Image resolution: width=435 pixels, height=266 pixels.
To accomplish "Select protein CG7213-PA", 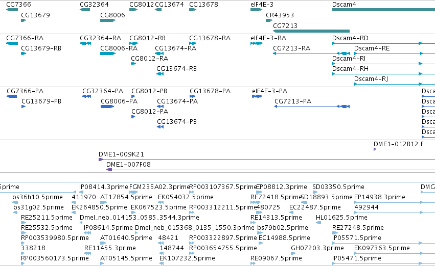I will [293, 101].
